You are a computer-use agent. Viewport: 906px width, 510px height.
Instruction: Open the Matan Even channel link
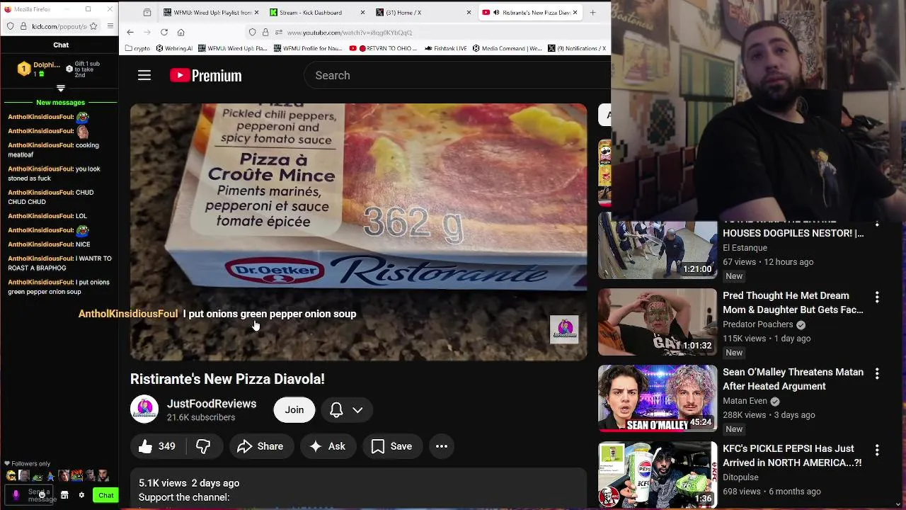pos(745,401)
